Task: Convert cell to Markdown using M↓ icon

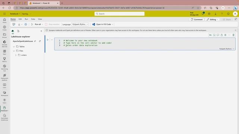Action: tap(210, 35)
